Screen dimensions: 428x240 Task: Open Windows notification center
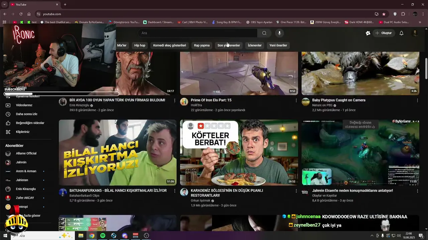click(x=421, y=236)
